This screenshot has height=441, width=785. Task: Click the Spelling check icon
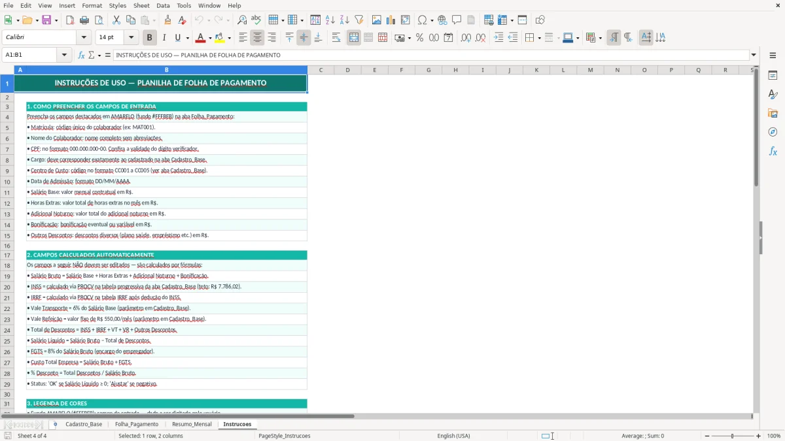[256, 20]
